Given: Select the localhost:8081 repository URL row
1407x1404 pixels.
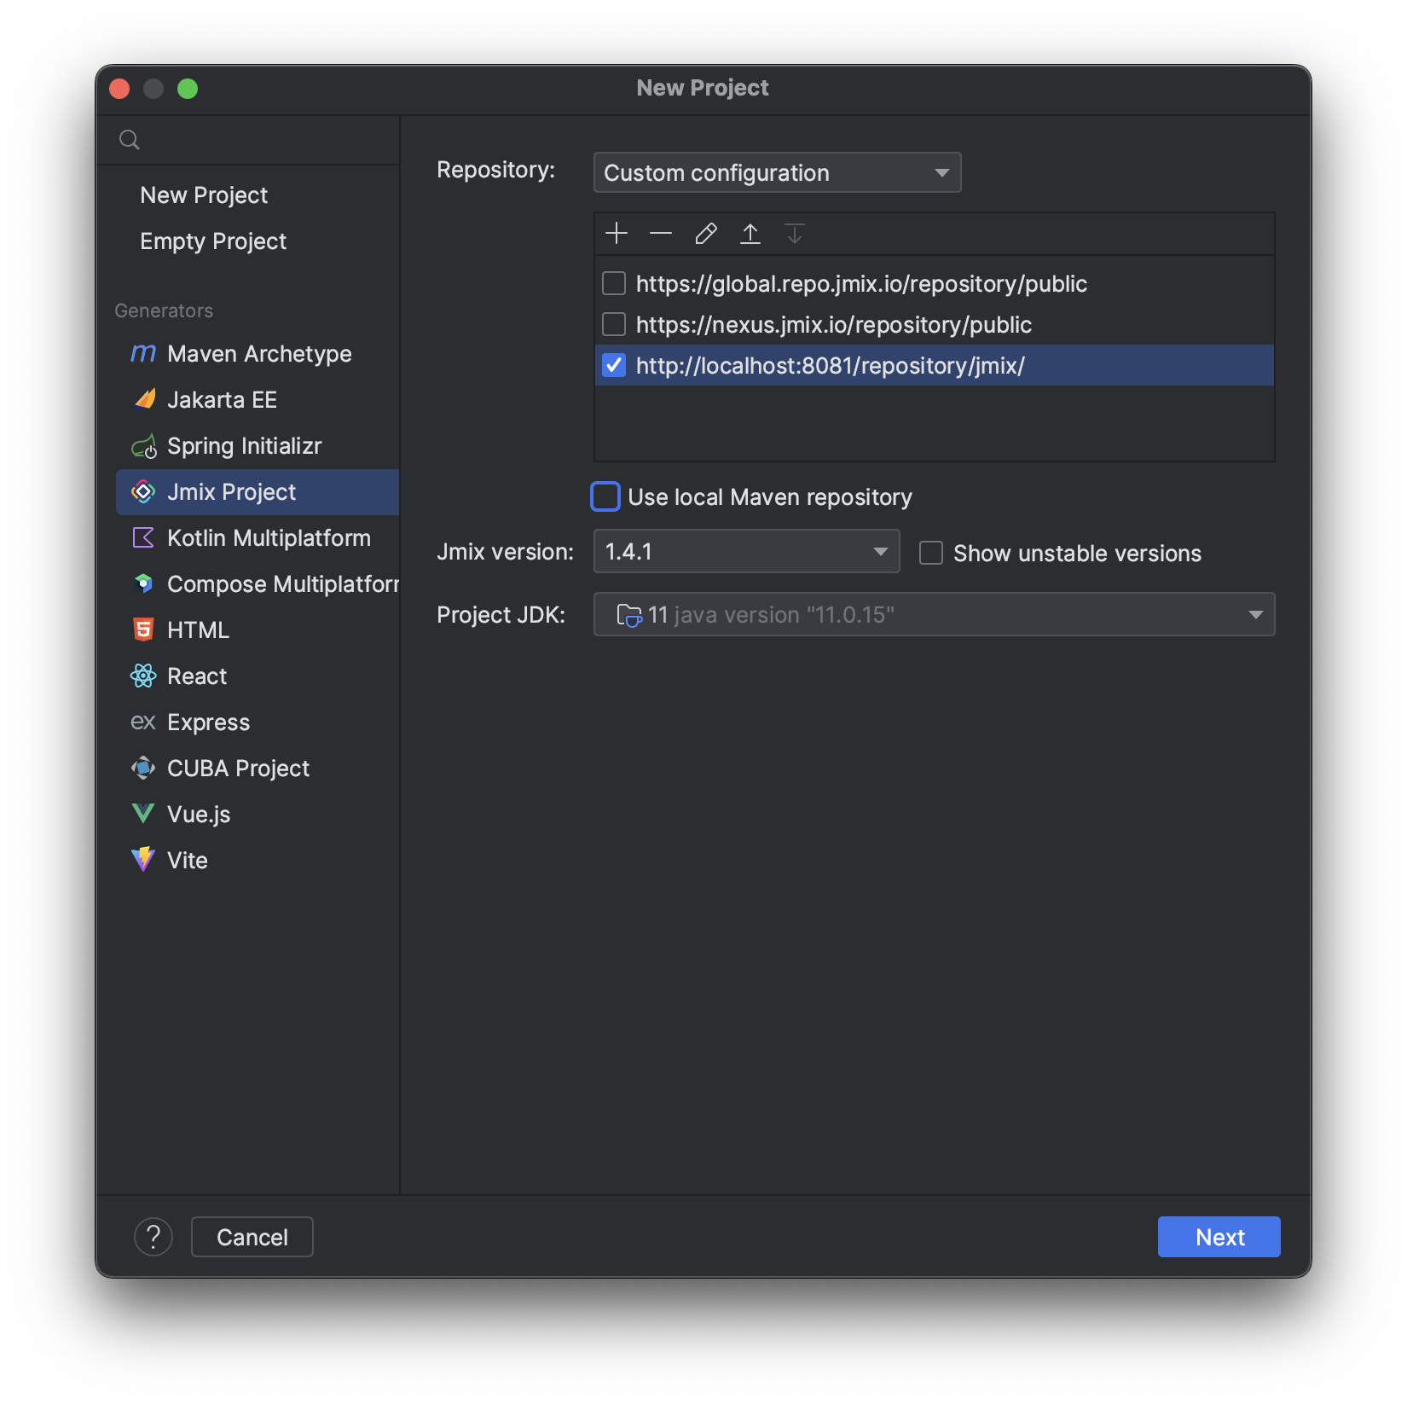Looking at the screenshot, I should click(934, 365).
